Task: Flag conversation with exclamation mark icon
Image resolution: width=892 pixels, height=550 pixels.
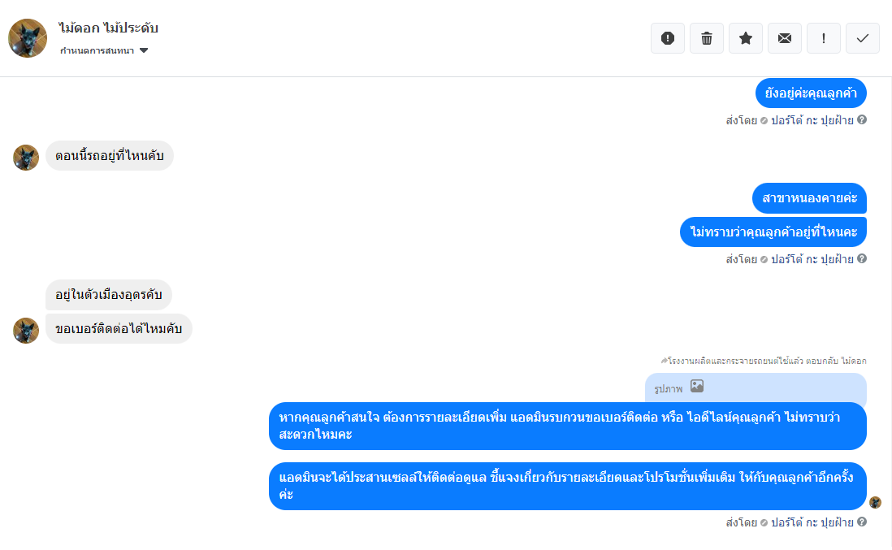Action: click(823, 38)
